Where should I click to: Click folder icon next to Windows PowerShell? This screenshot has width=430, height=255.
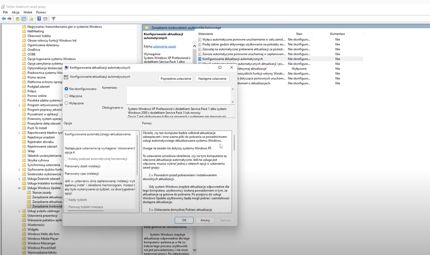coord(24,248)
